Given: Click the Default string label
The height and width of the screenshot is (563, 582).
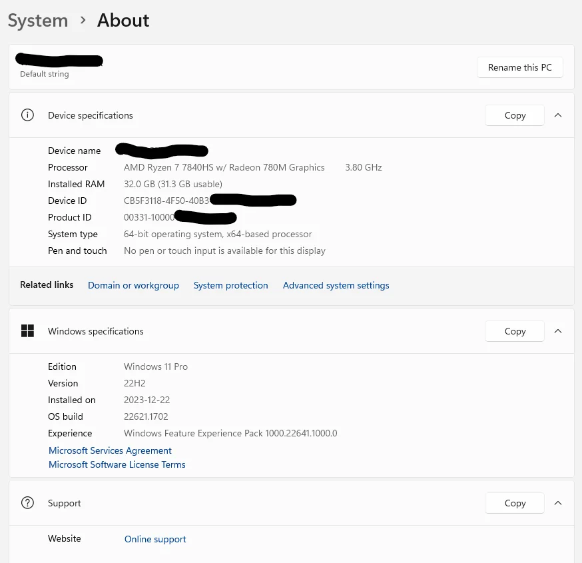Looking at the screenshot, I should [45, 74].
